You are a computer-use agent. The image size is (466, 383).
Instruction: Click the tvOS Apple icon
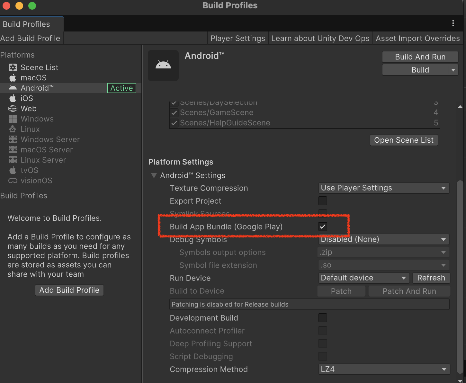13,170
